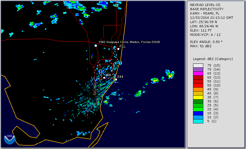Click the '1393 Seagrape Circle, Weston, Florida 33326' label
Viewport: 246px width, 149px height.
(x=129, y=42)
